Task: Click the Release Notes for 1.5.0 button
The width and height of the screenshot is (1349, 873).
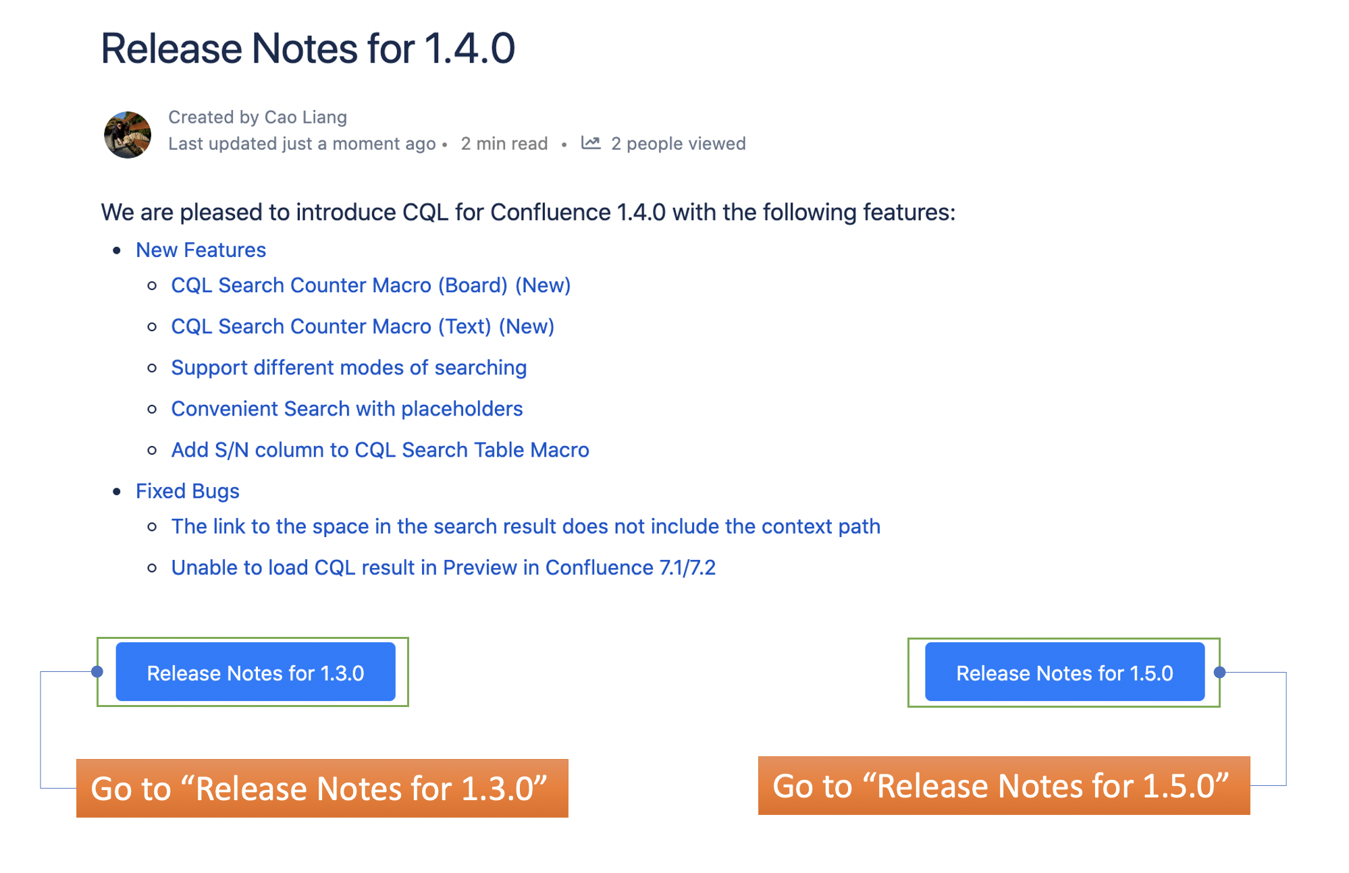Action: click(1064, 673)
